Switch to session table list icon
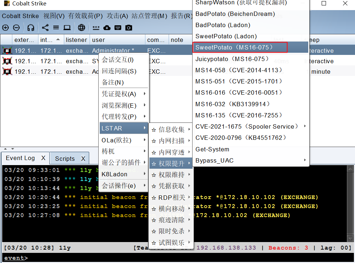The width and height of the screenshot is (355, 263). (x=56, y=28)
